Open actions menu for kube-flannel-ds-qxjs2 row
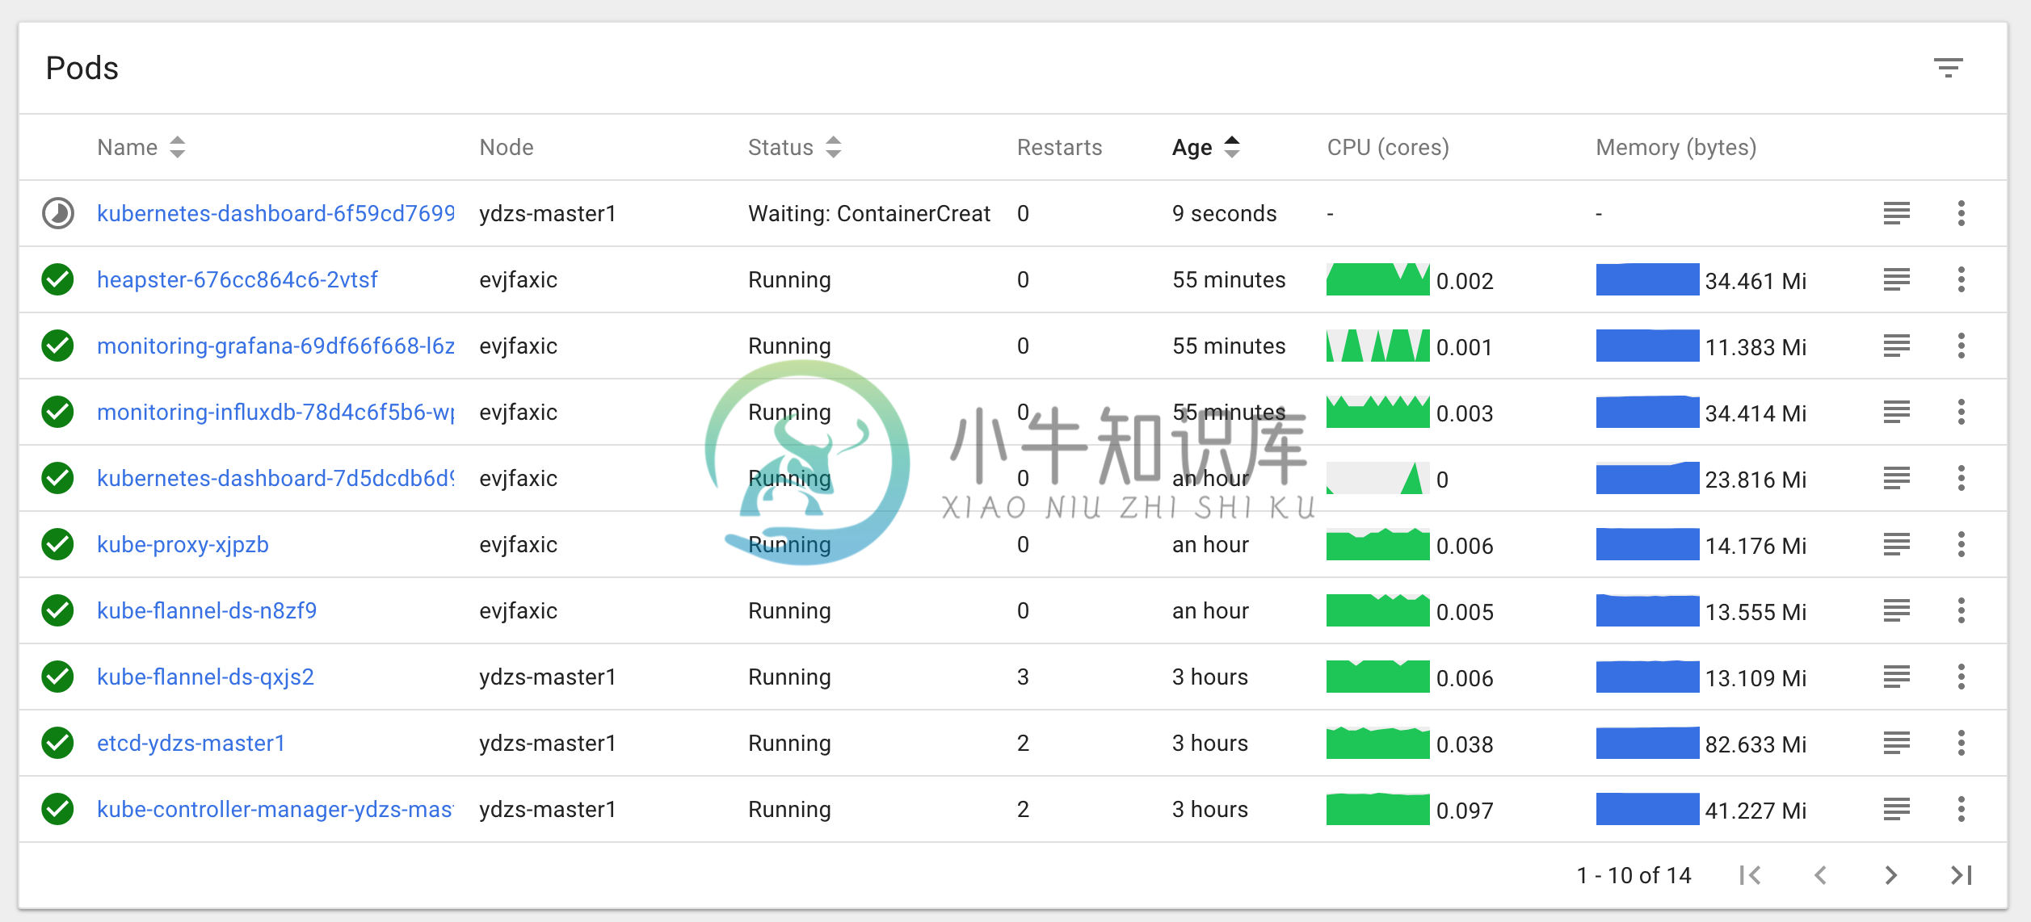Screen dimensions: 2031x922 coord(1961,677)
